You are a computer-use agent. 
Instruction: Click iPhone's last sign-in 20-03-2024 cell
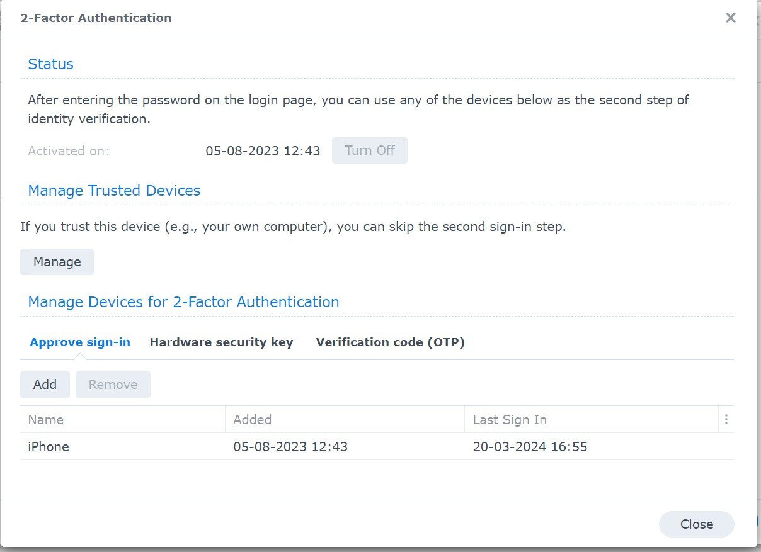pyautogui.click(x=530, y=447)
